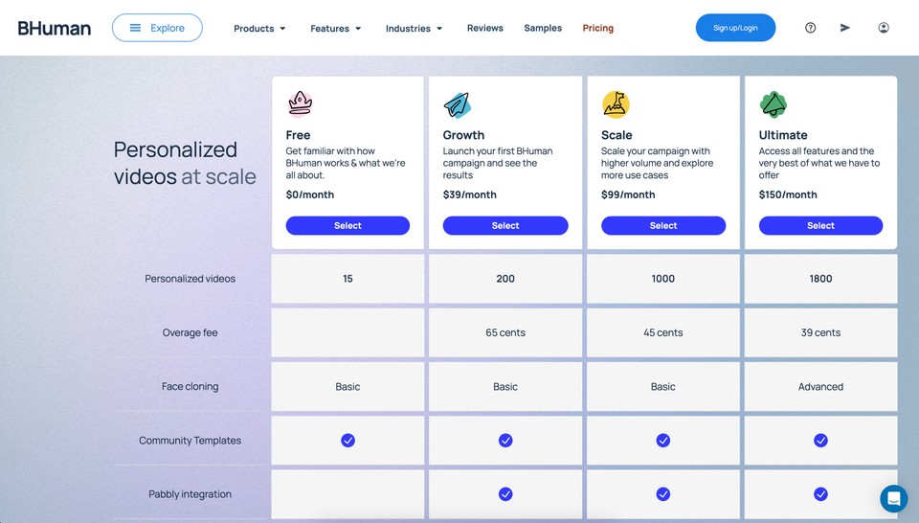
Task: Open the user account profile icon
Action: 884,28
